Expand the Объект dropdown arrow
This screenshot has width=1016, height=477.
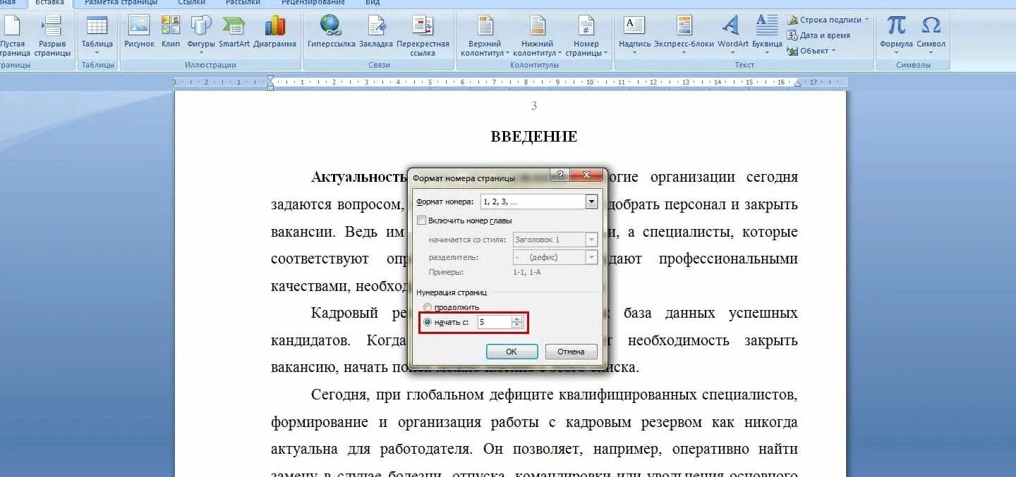pos(833,51)
